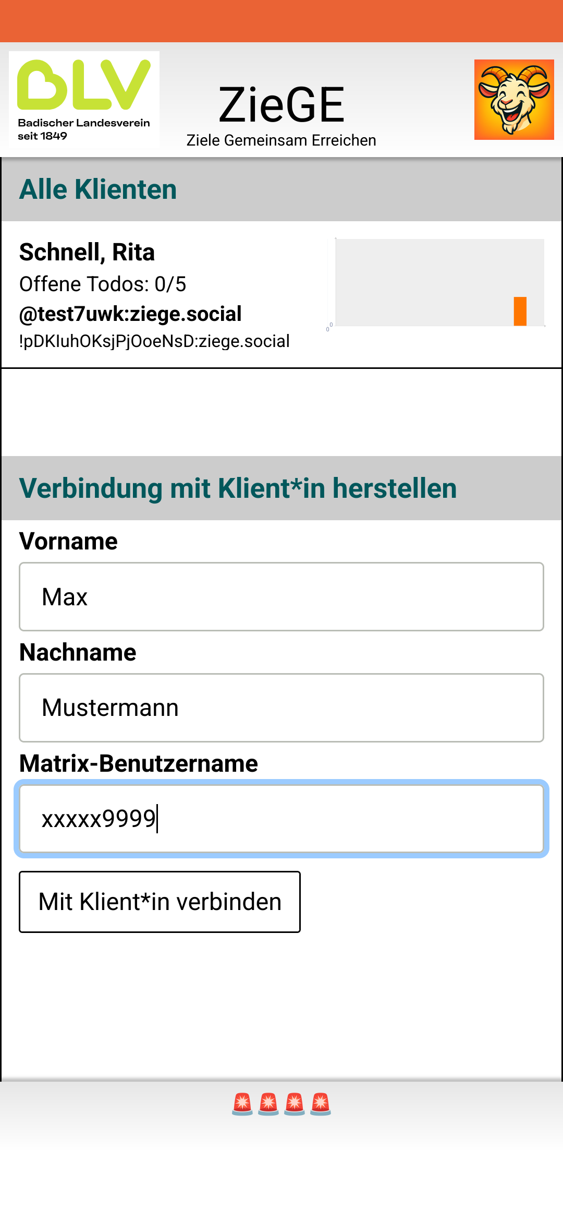Click the Alle Klienten section header
The image size is (563, 1221).
[x=97, y=189]
